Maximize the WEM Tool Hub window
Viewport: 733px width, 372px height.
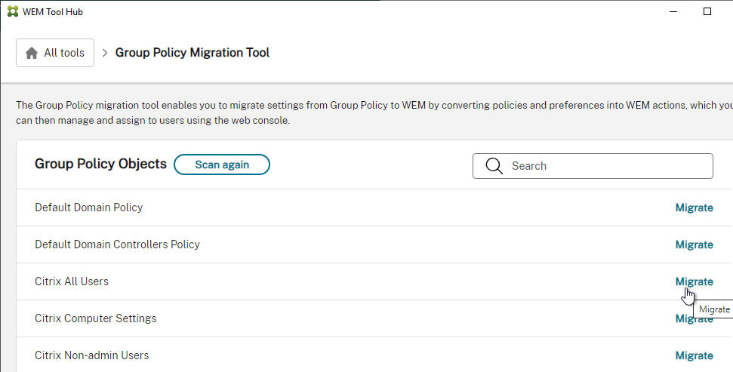(707, 11)
